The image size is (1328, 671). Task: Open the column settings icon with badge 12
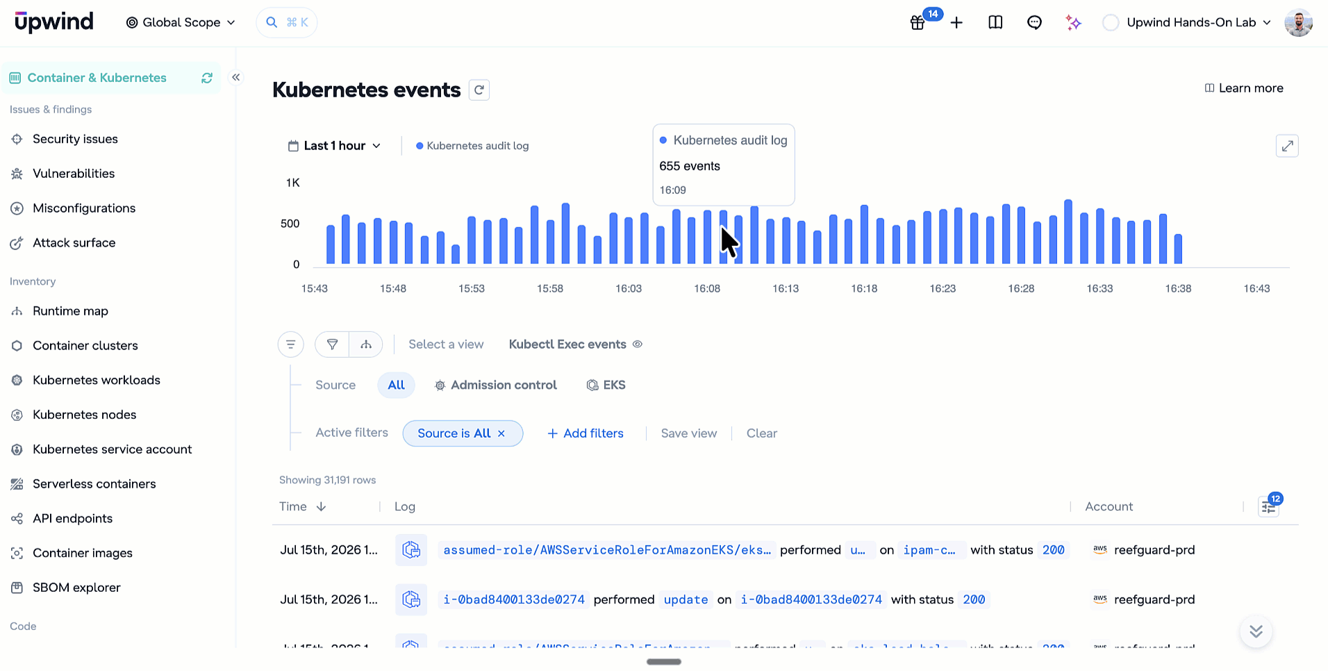coord(1269,506)
